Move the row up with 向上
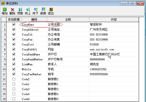This screenshot has height=102, width=146. [x=28, y=11]
